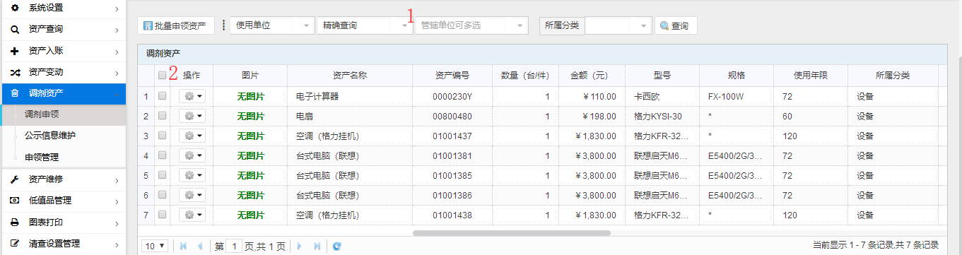Open 公示信息维护 submenu item

pyautogui.click(x=50, y=135)
